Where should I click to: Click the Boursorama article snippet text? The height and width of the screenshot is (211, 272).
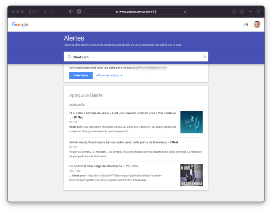pyautogui.click(x=136, y=154)
